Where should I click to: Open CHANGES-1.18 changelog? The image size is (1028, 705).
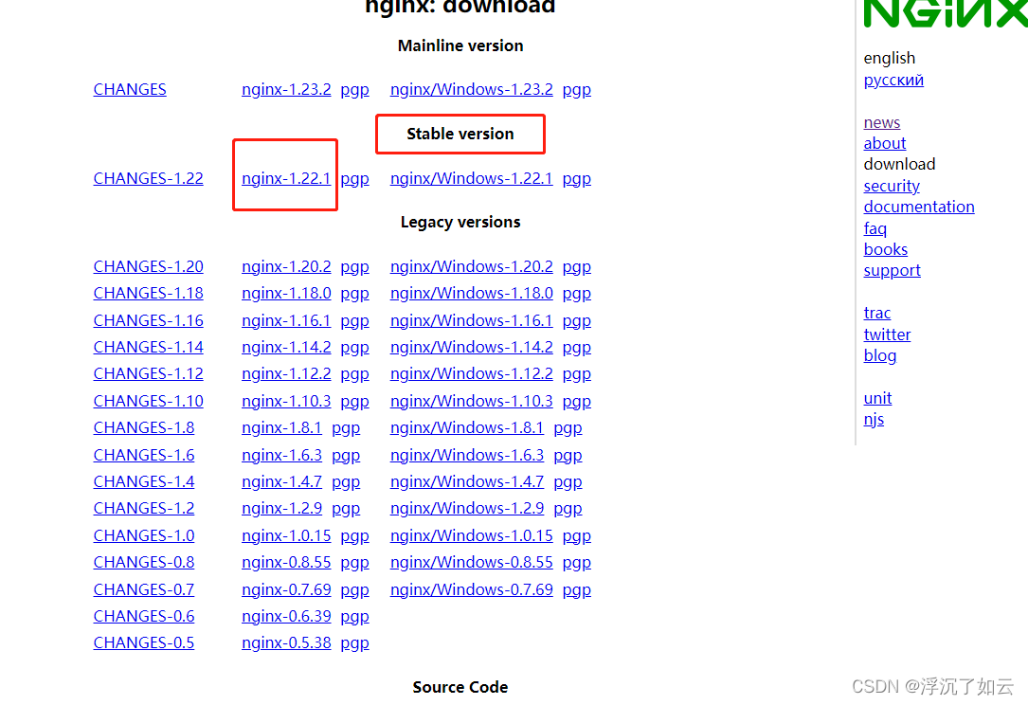[148, 293]
